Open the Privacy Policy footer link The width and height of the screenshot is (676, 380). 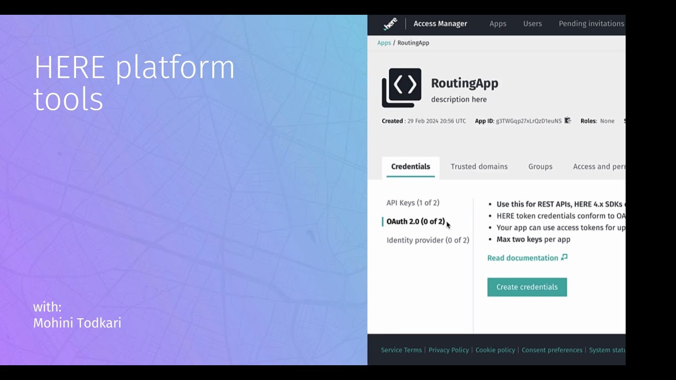[x=448, y=350]
